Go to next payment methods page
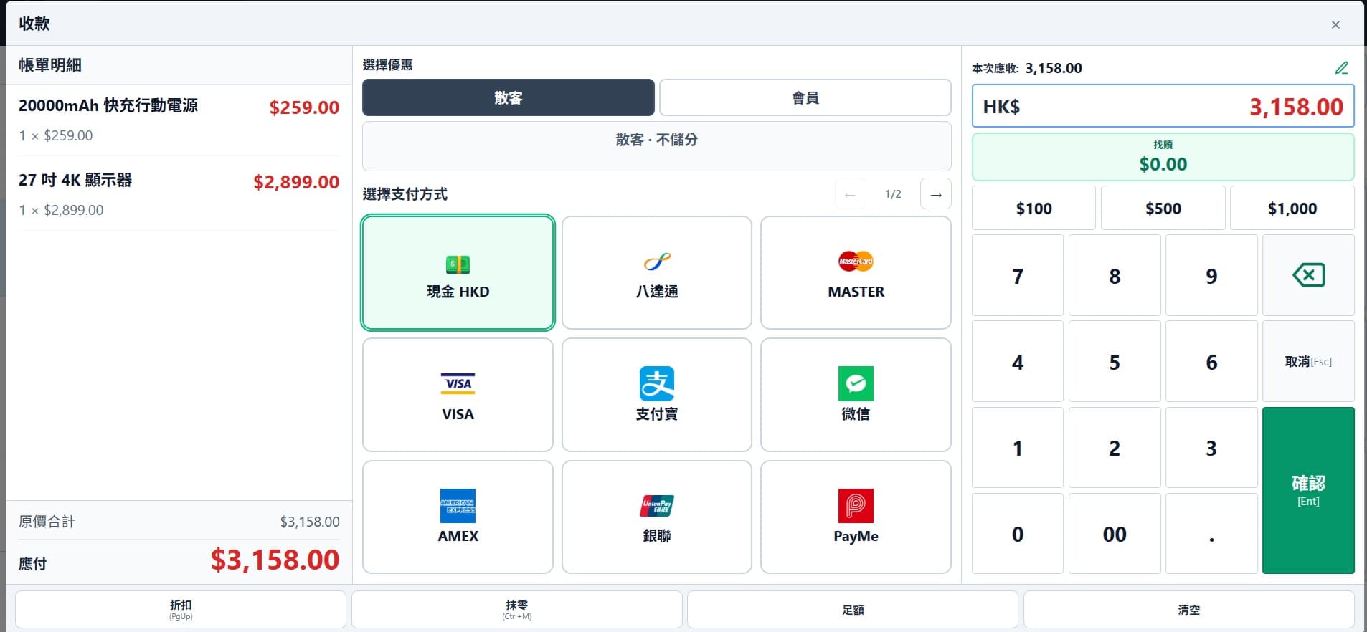Viewport: 1367px width, 632px height. click(935, 194)
